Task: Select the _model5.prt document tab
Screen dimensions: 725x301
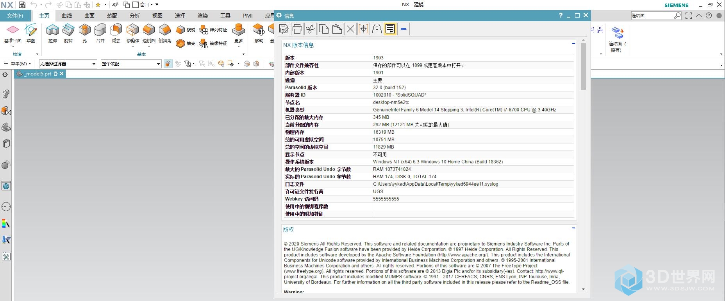Action: point(40,73)
